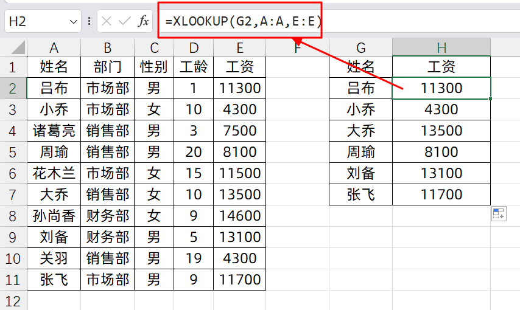Click header cell 工资 in column E

tap(240, 67)
